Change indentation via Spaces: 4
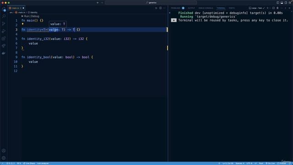Viewport: 293px width, 165px height. tap(240, 163)
